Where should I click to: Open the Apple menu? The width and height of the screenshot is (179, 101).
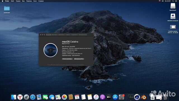(3, 1)
